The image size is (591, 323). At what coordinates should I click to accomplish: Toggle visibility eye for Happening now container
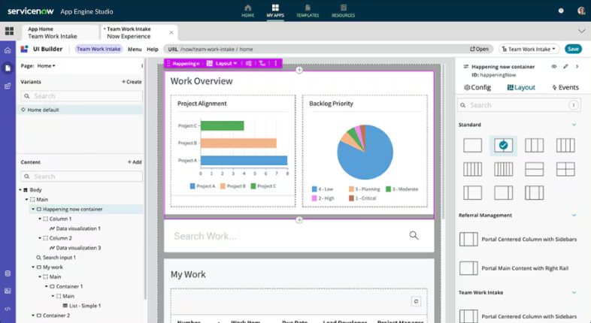(553, 67)
